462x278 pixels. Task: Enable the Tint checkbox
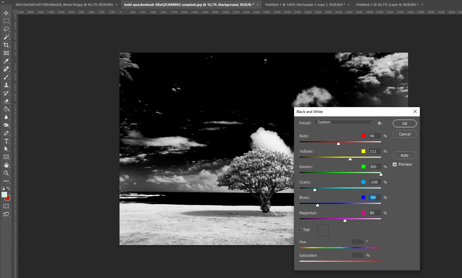click(x=299, y=230)
